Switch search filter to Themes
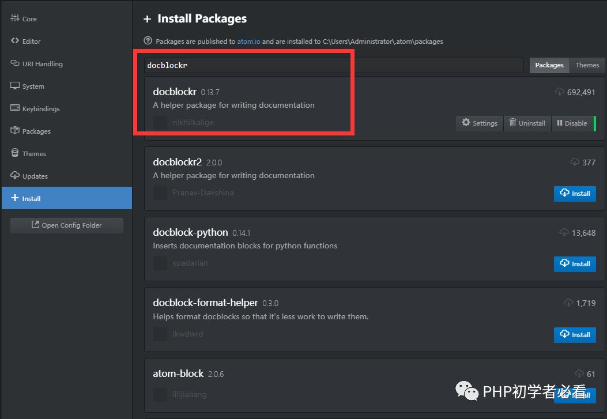The image size is (607, 419). click(x=587, y=65)
